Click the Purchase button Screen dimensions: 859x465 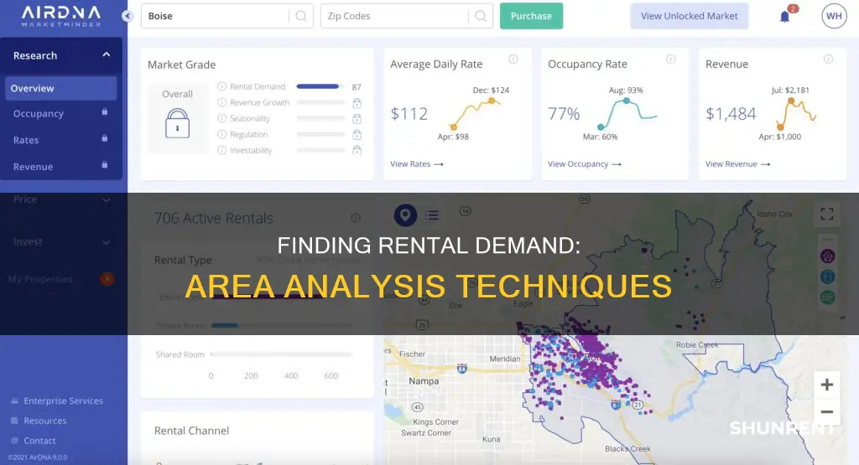tap(531, 16)
